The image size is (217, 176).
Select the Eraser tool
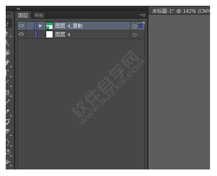(8, 132)
